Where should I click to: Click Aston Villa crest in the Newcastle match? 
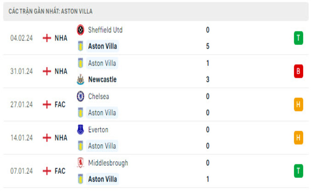80,63
